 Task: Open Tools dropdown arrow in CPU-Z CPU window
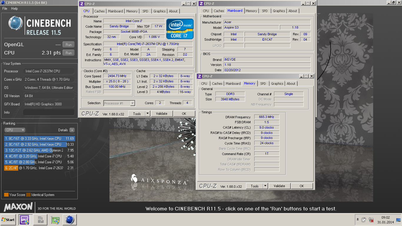(x=148, y=114)
